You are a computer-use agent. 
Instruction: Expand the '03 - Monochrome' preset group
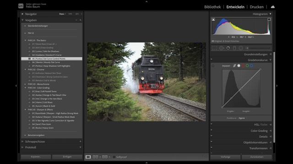click(x=25, y=84)
